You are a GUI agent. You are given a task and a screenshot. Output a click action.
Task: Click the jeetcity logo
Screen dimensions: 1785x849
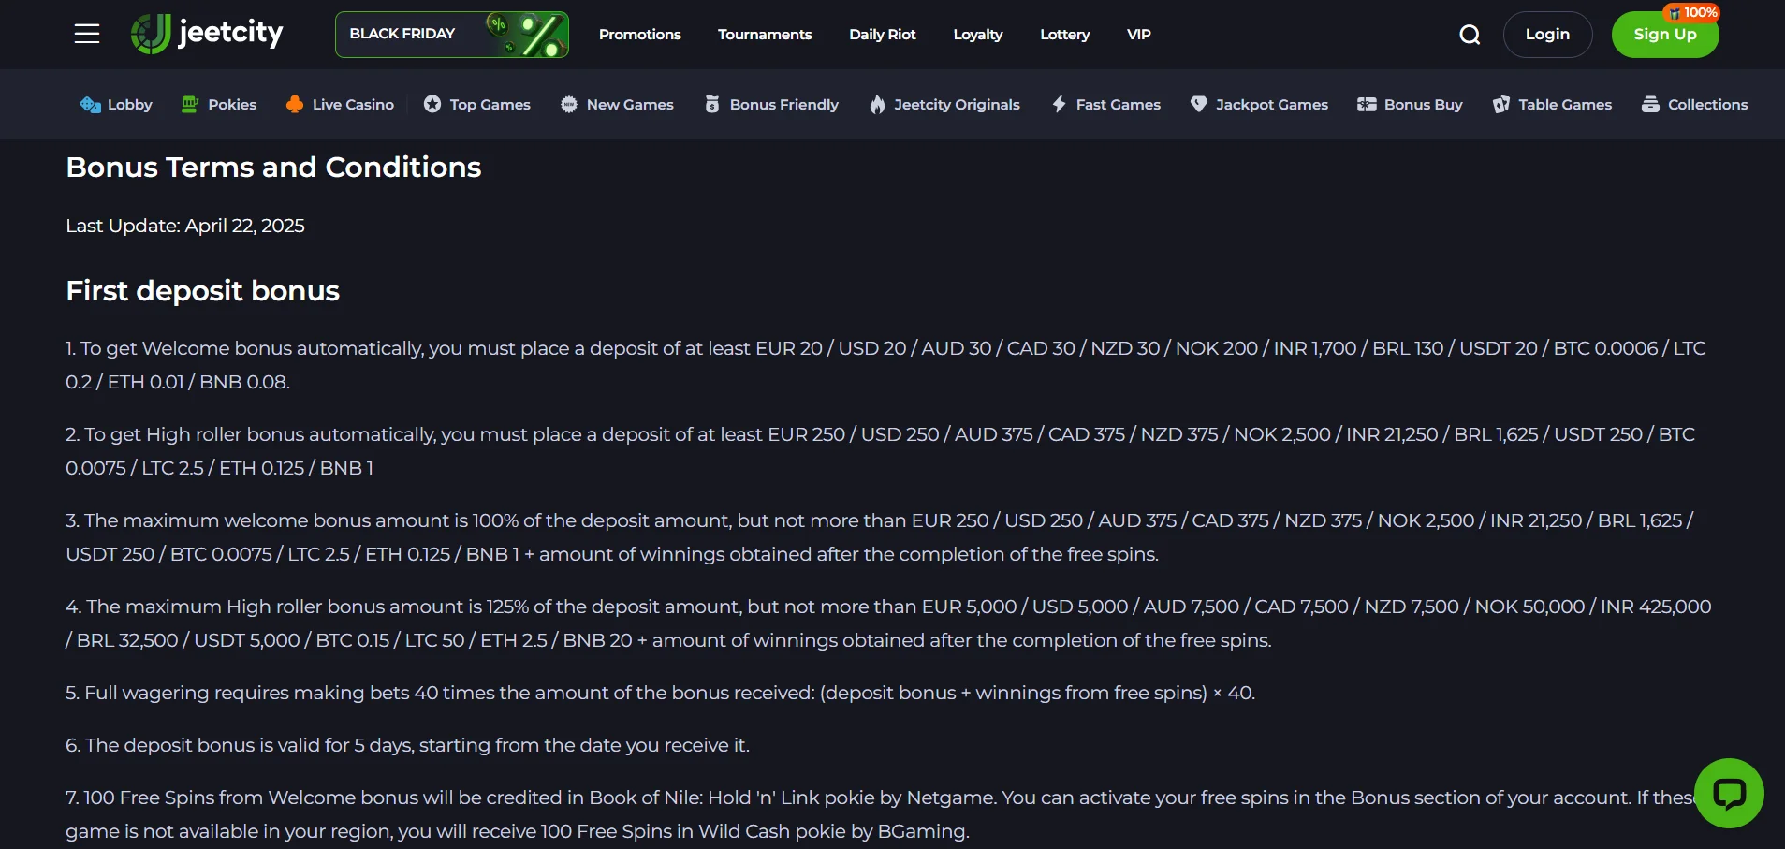[x=207, y=34]
